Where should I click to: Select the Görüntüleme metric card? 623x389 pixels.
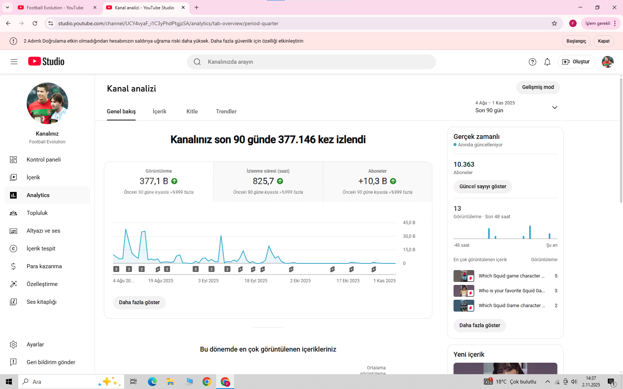click(x=159, y=182)
